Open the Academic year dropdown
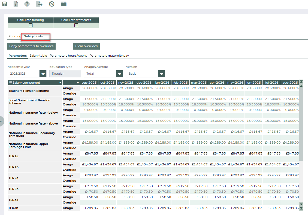This screenshot has height=215, width=308. tap(43, 74)
